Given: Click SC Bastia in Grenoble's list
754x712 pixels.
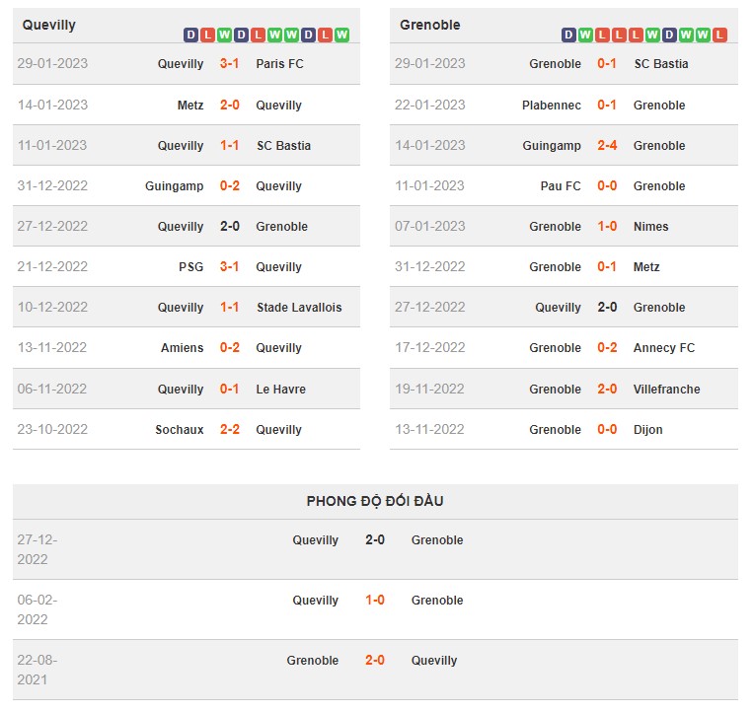Looking at the screenshot, I should (660, 64).
